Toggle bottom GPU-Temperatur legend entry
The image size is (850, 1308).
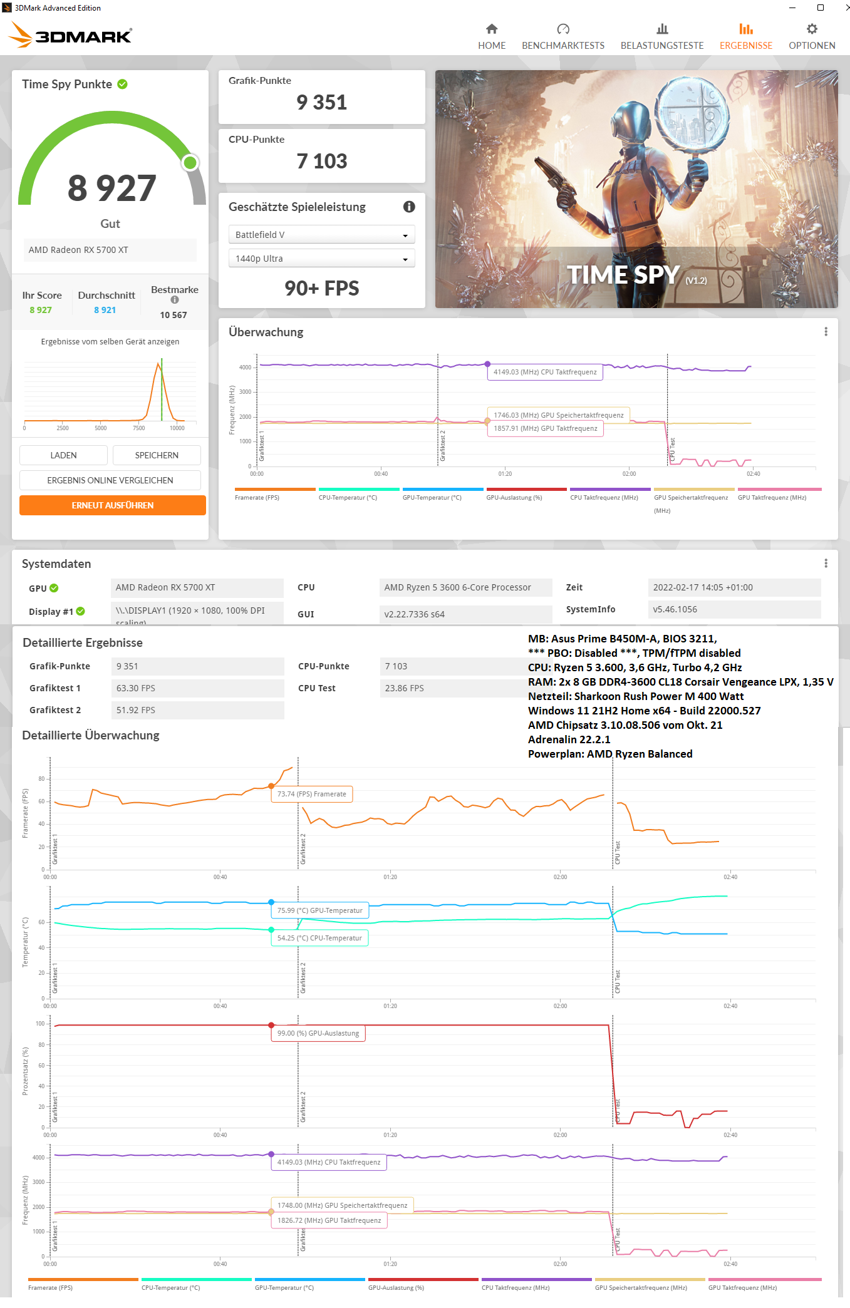tap(309, 1284)
